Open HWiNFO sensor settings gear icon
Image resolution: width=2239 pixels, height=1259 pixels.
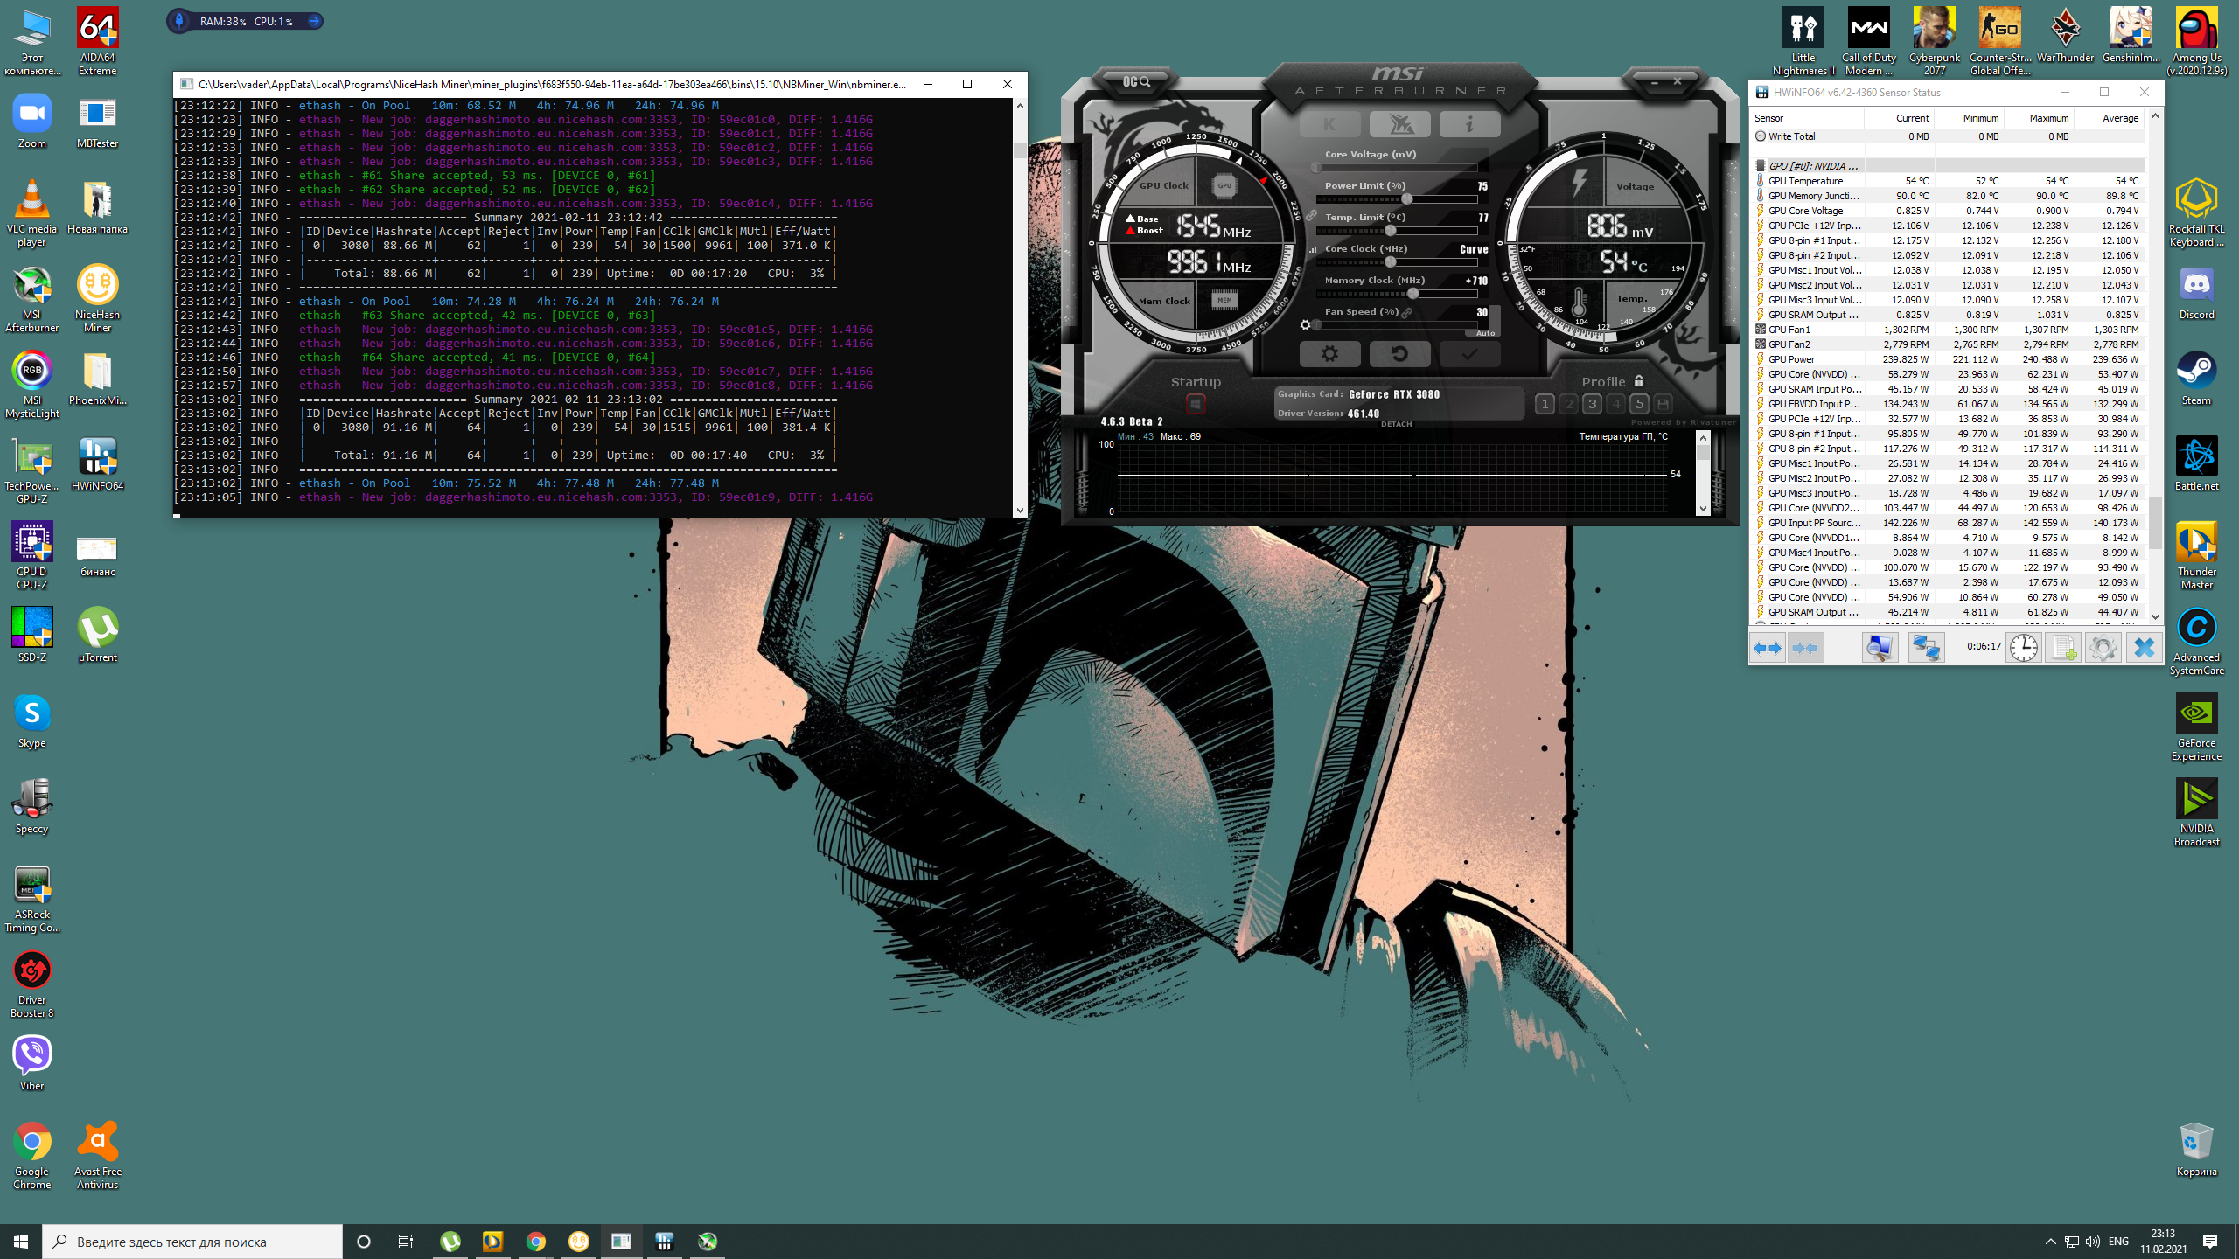(x=2103, y=648)
